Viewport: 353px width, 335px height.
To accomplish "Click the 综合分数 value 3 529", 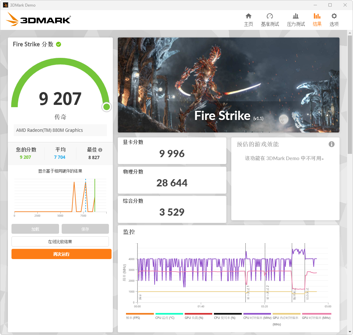I will tap(172, 212).
